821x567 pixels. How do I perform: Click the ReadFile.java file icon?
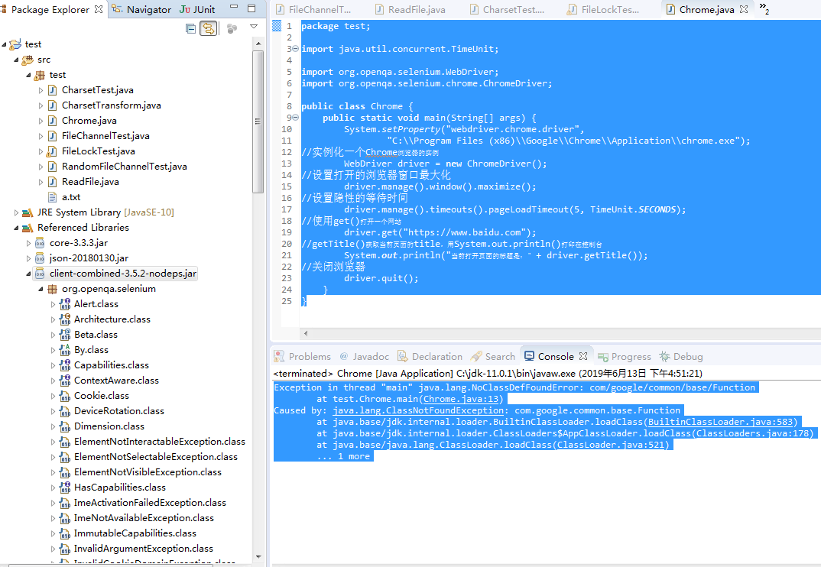tap(52, 182)
